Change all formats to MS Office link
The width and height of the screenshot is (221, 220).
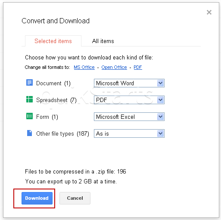(x=84, y=67)
